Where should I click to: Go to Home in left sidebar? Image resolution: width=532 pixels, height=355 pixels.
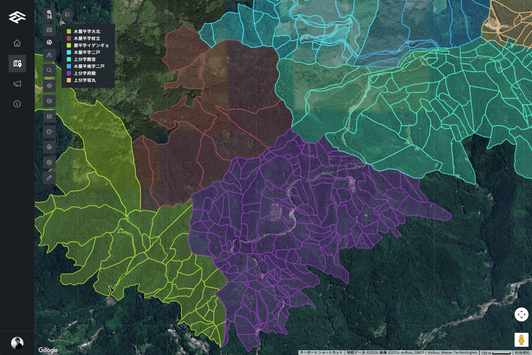pos(17,43)
